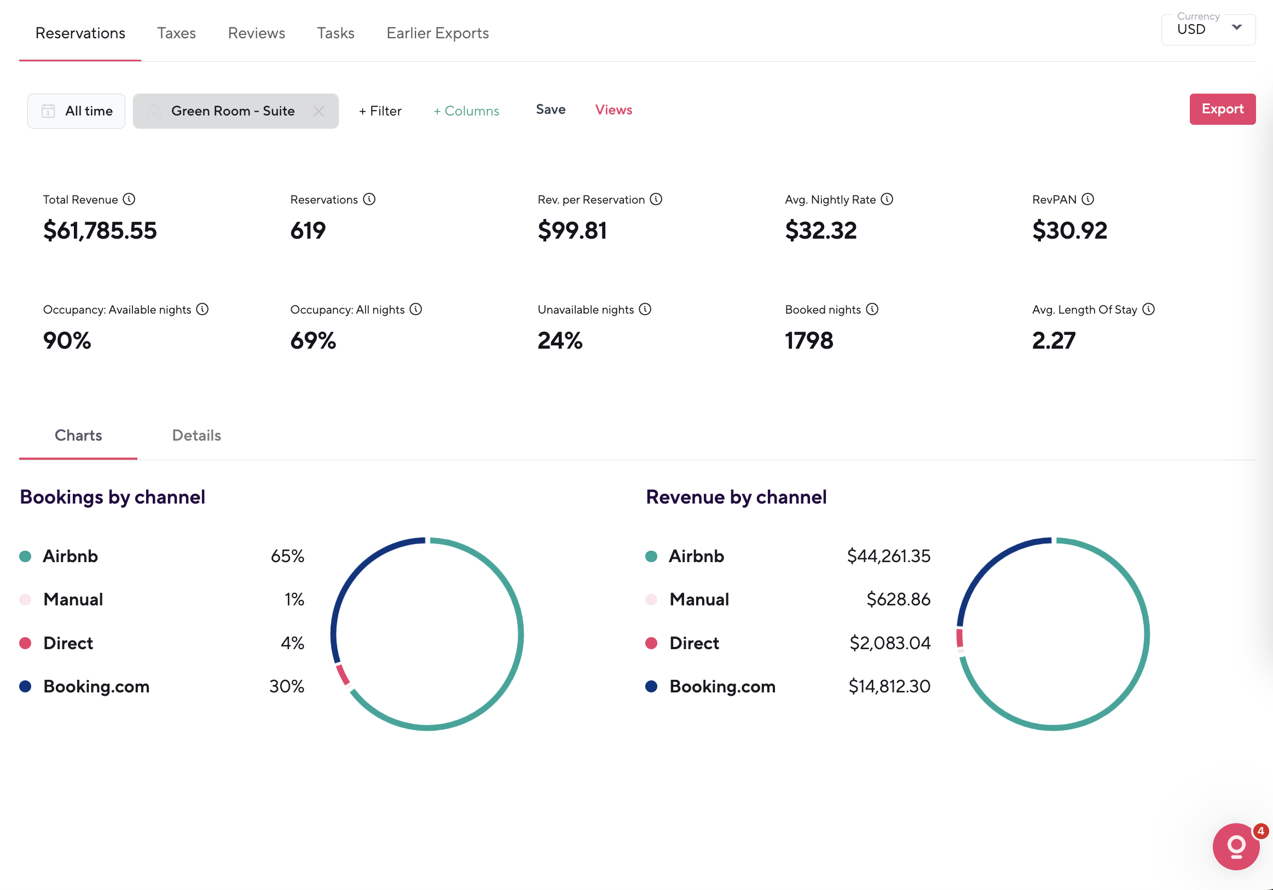Click the house icon in the Green Room chip
Screen dimensions: 1273x890
[x=154, y=111]
